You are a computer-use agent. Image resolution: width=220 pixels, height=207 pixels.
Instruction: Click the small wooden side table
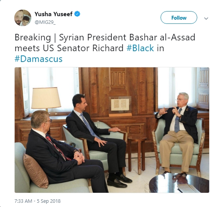137,155
